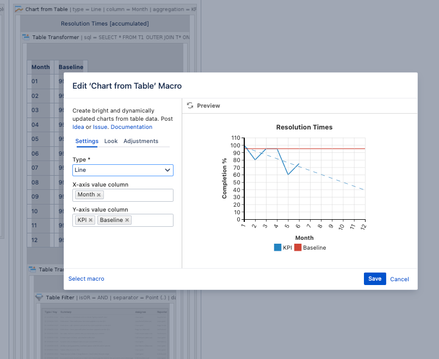The width and height of the screenshot is (439, 359).
Task: Remove the KPI tag from Y-axis column
Action: click(90, 220)
